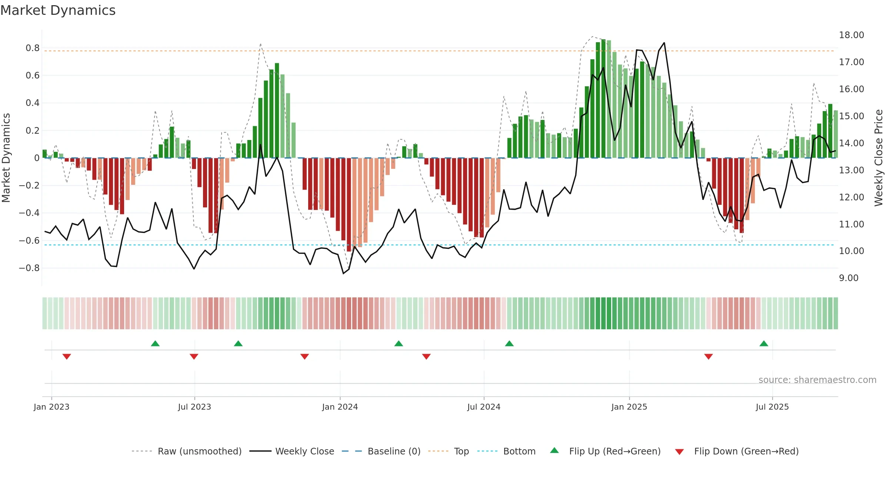Click the Top orange dashed line sample

[439, 451]
